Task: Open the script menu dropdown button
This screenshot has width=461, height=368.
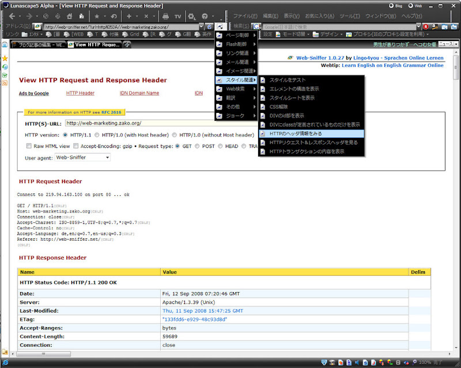Action: point(220,26)
